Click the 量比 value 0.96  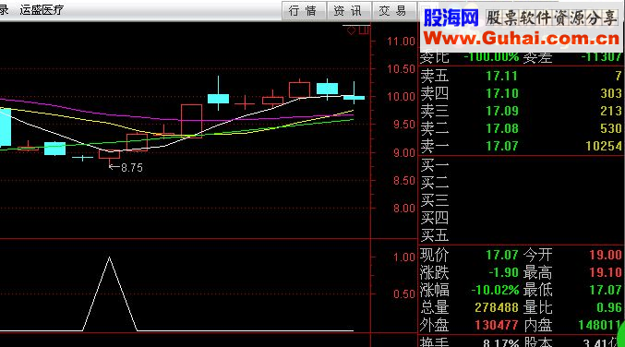click(x=609, y=307)
